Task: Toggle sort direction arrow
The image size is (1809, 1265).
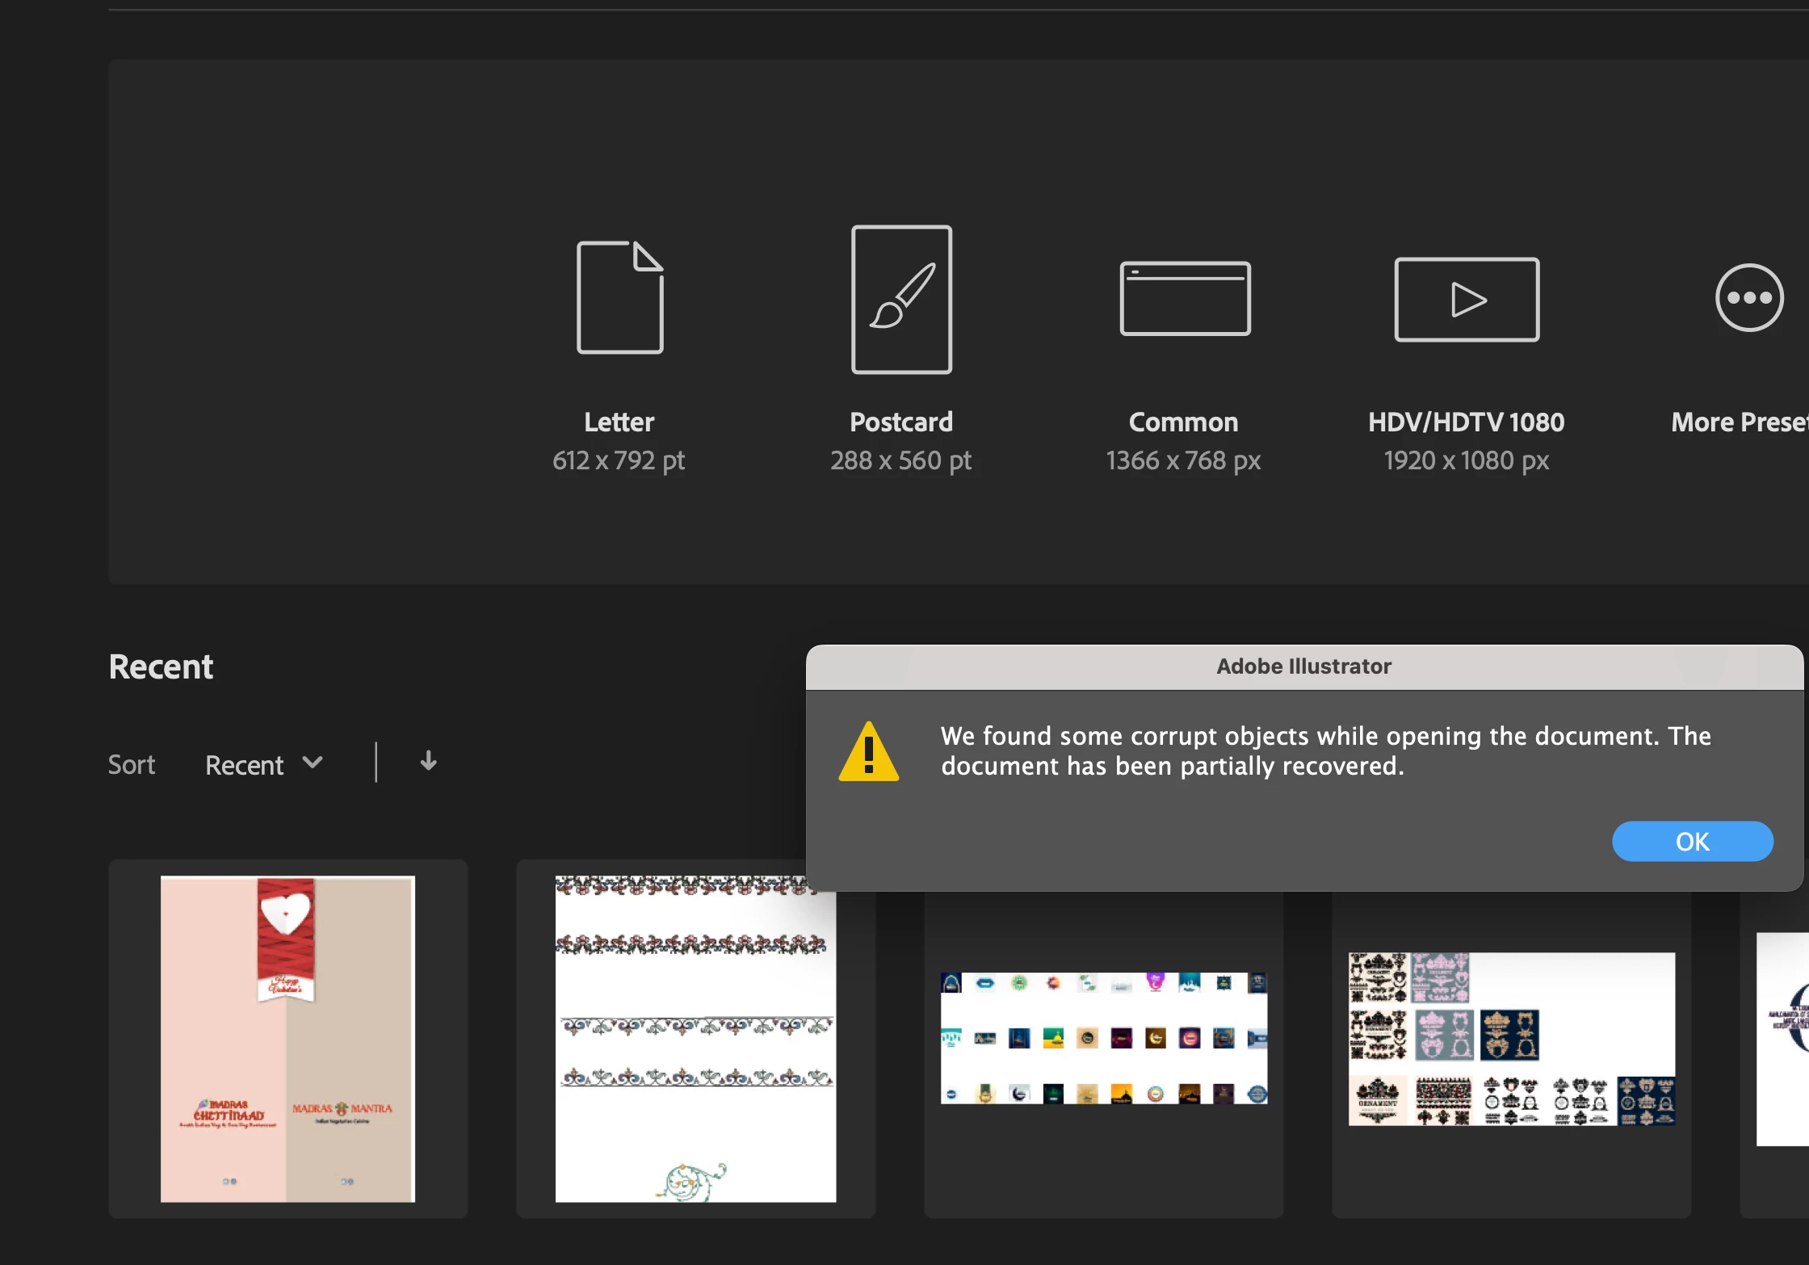Action: pyautogui.click(x=428, y=761)
